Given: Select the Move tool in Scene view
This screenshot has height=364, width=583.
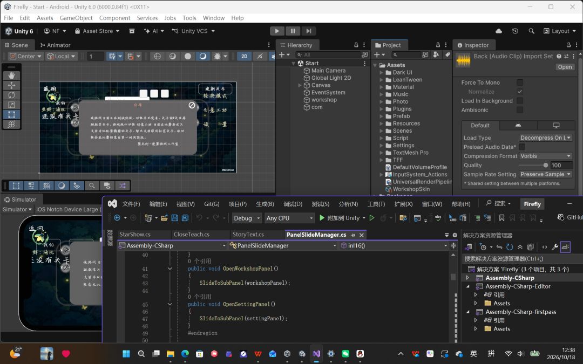Looking at the screenshot, I should (11, 85).
